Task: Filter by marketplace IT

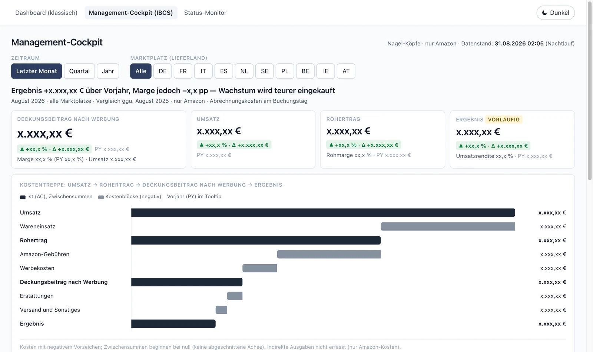Action: [x=203, y=71]
